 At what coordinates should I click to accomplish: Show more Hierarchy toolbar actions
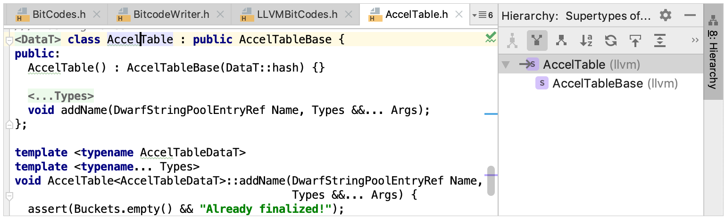695,40
